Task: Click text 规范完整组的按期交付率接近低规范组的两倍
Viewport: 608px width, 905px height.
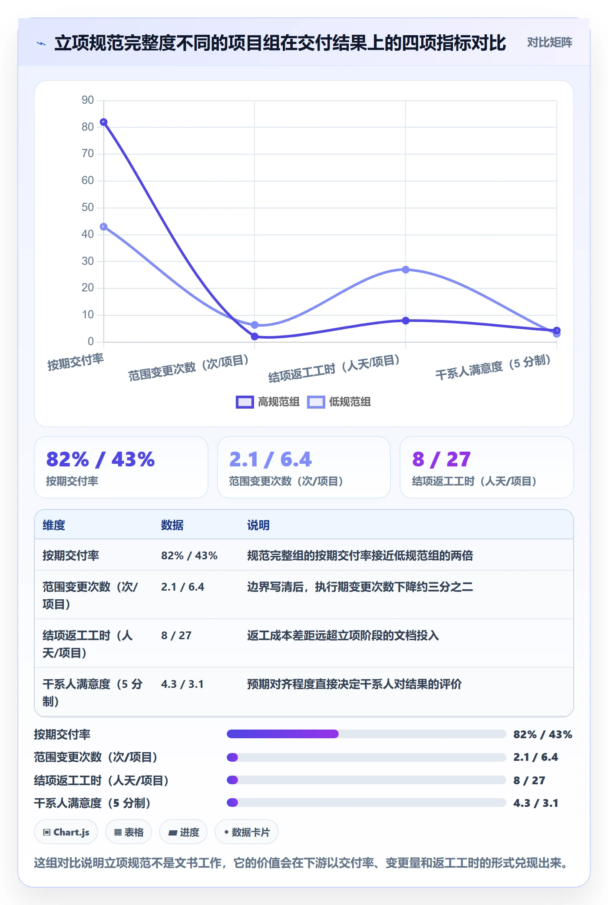Action: point(360,555)
